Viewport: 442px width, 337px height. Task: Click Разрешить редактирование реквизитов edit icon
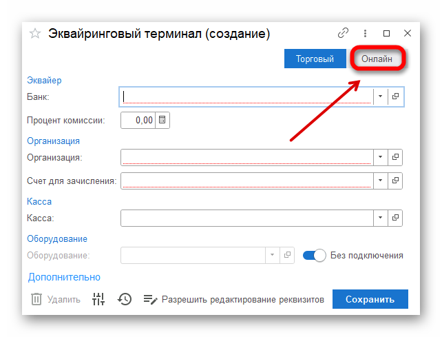click(150, 300)
